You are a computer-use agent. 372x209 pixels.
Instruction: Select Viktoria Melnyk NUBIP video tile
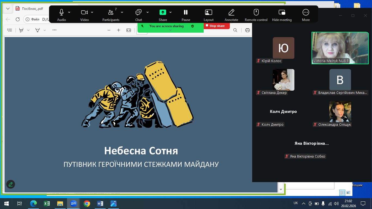[x=340, y=48]
